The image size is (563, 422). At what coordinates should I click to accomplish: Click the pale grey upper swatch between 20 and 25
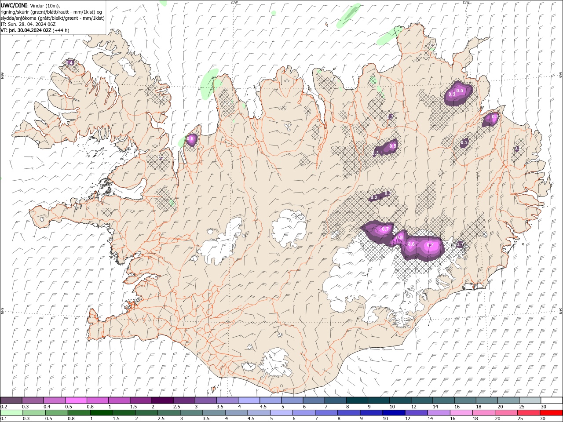point(508,400)
